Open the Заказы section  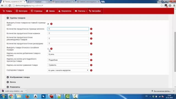point(50,11)
